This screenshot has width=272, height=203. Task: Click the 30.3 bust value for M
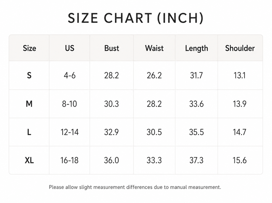111,104
